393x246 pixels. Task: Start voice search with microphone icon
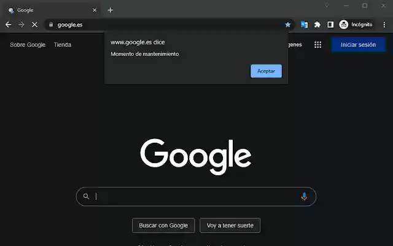304,197
